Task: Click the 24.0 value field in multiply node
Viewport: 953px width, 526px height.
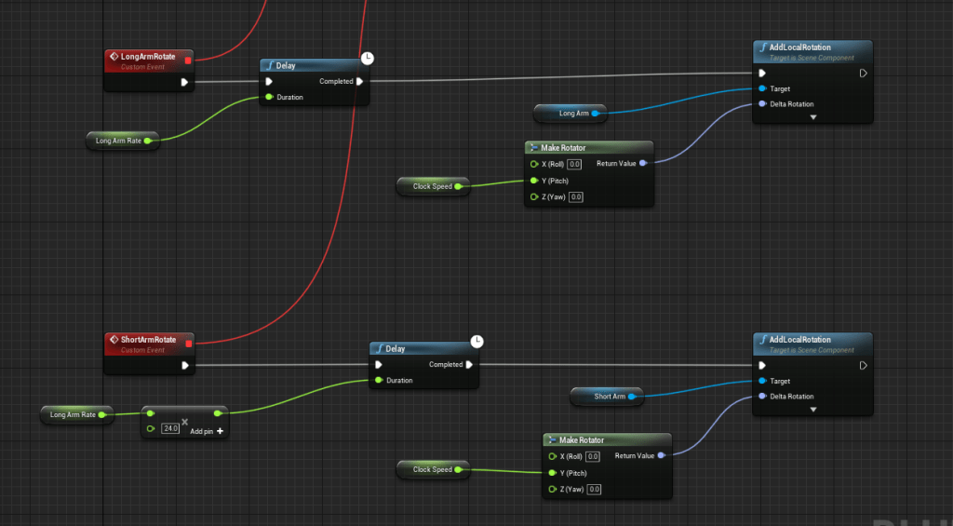Action: click(169, 428)
